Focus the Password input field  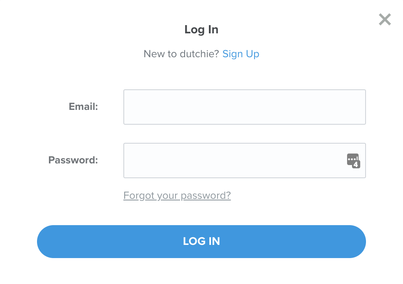point(234,161)
